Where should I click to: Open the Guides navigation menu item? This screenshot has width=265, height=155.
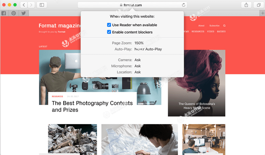(221, 32)
